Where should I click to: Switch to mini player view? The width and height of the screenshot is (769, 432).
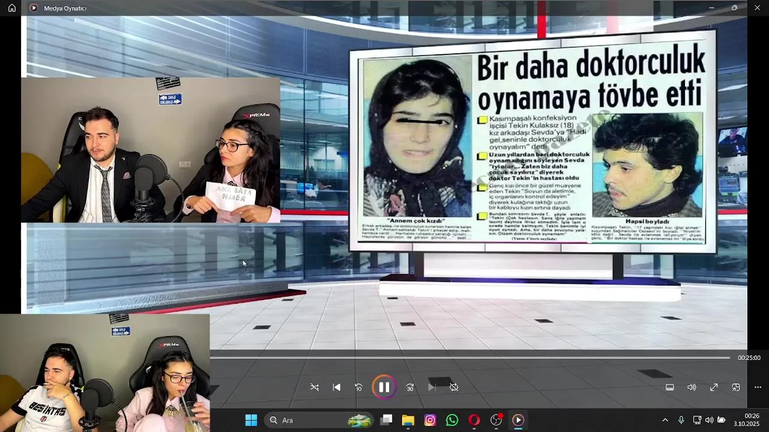coord(736,388)
